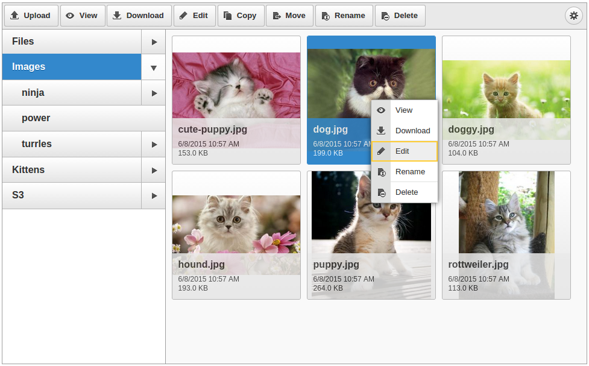Click the delete icon in context menu
Image resolution: width=589 pixels, height=366 pixels.
[x=381, y=192]
